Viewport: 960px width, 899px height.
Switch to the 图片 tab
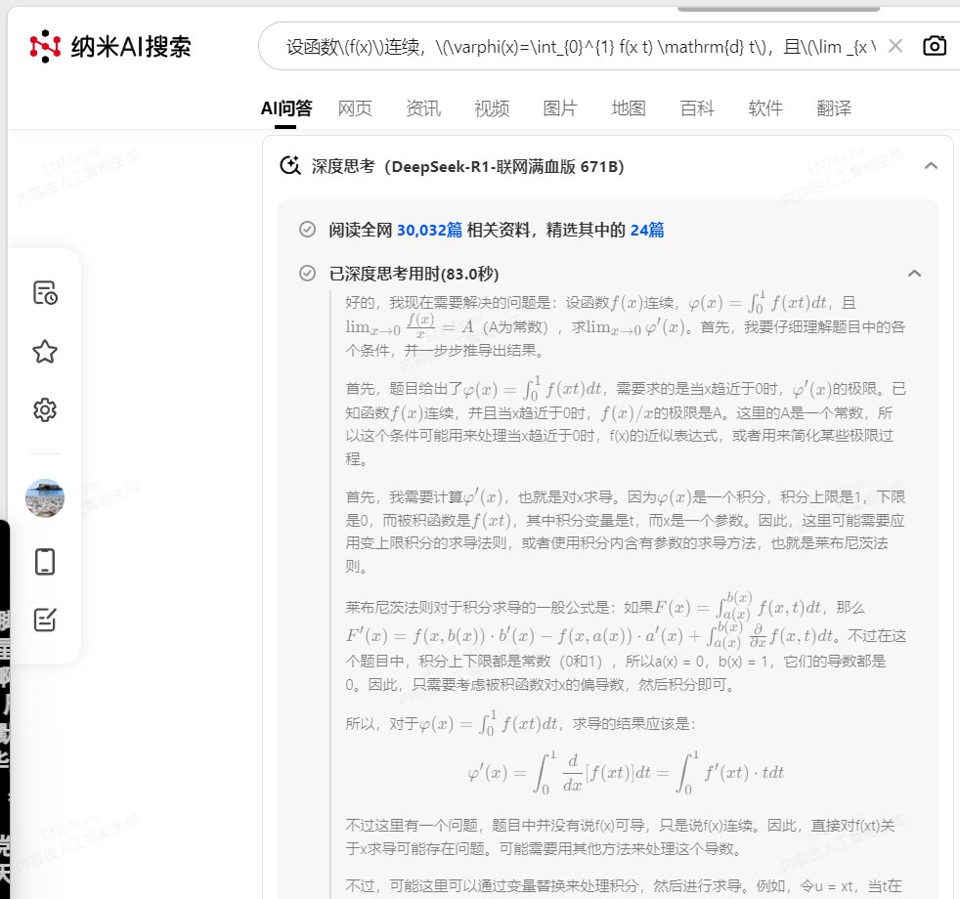click(560, 108)
